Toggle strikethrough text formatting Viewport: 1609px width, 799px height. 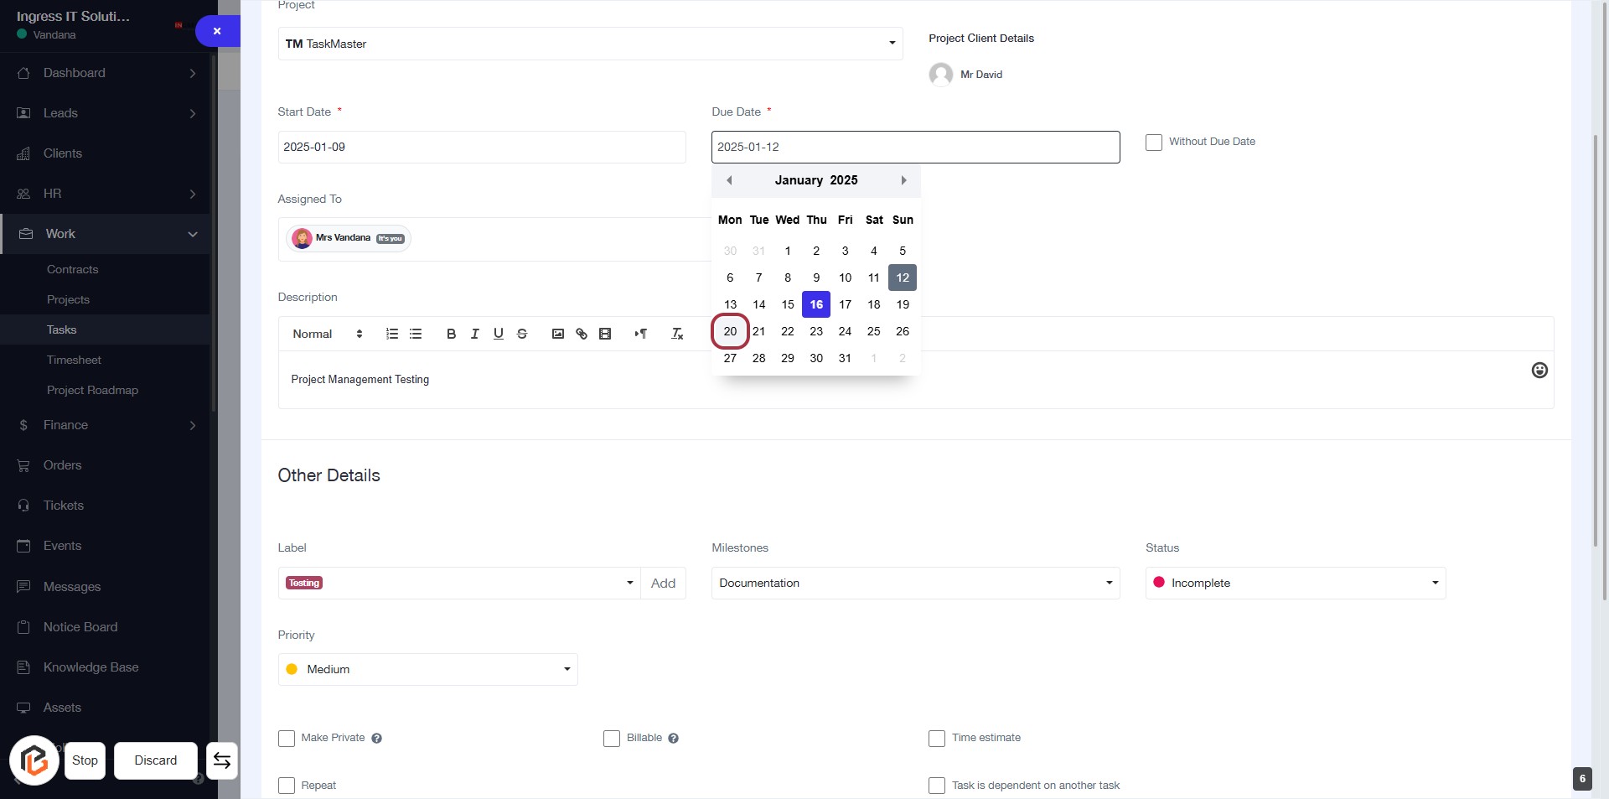point(522,334)
